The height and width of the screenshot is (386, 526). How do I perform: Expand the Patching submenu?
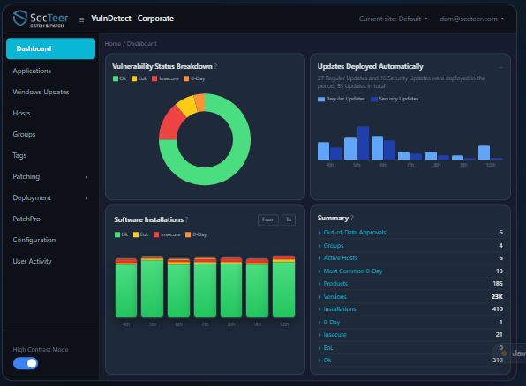pyautogui.click(x=50, y=176)
